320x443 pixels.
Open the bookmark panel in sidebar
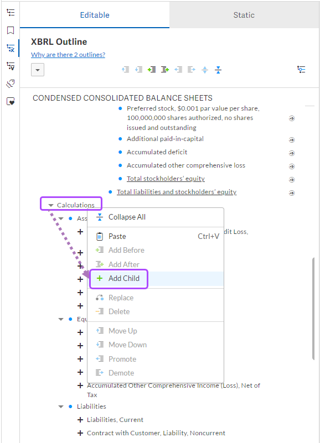coord(11,30)
